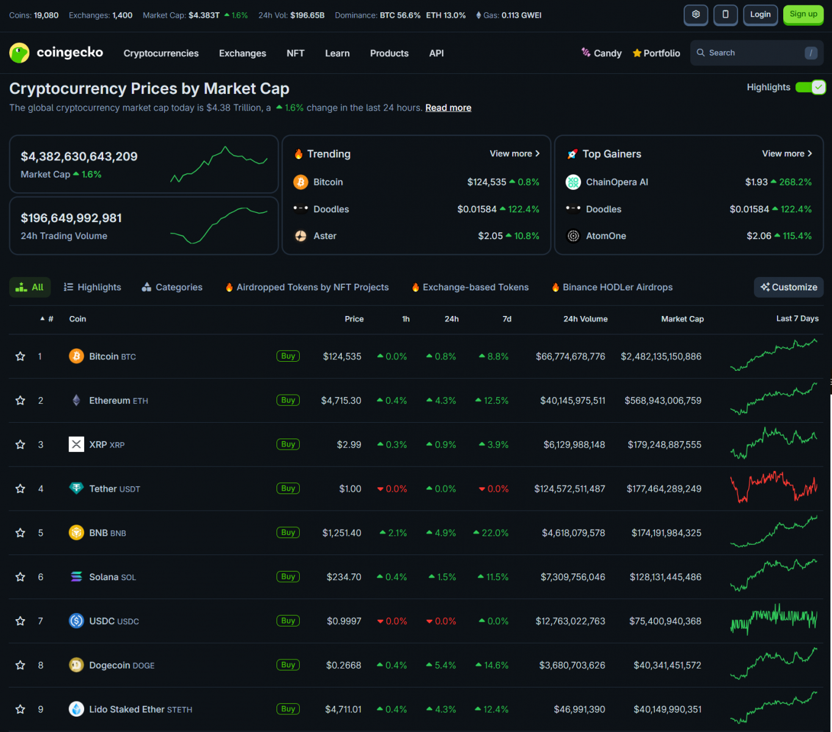
Task: Click the CoinGecko logo
Action: coord(56,53)
